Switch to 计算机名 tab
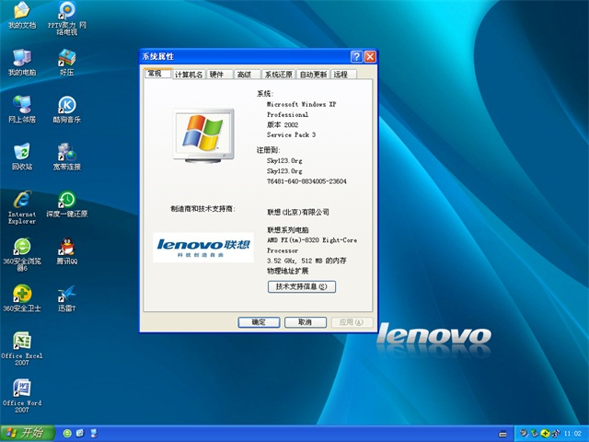 [x=189, y=75]
